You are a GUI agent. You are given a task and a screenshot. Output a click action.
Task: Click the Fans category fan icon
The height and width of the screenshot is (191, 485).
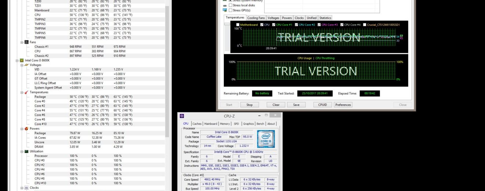tap(26, 42)
